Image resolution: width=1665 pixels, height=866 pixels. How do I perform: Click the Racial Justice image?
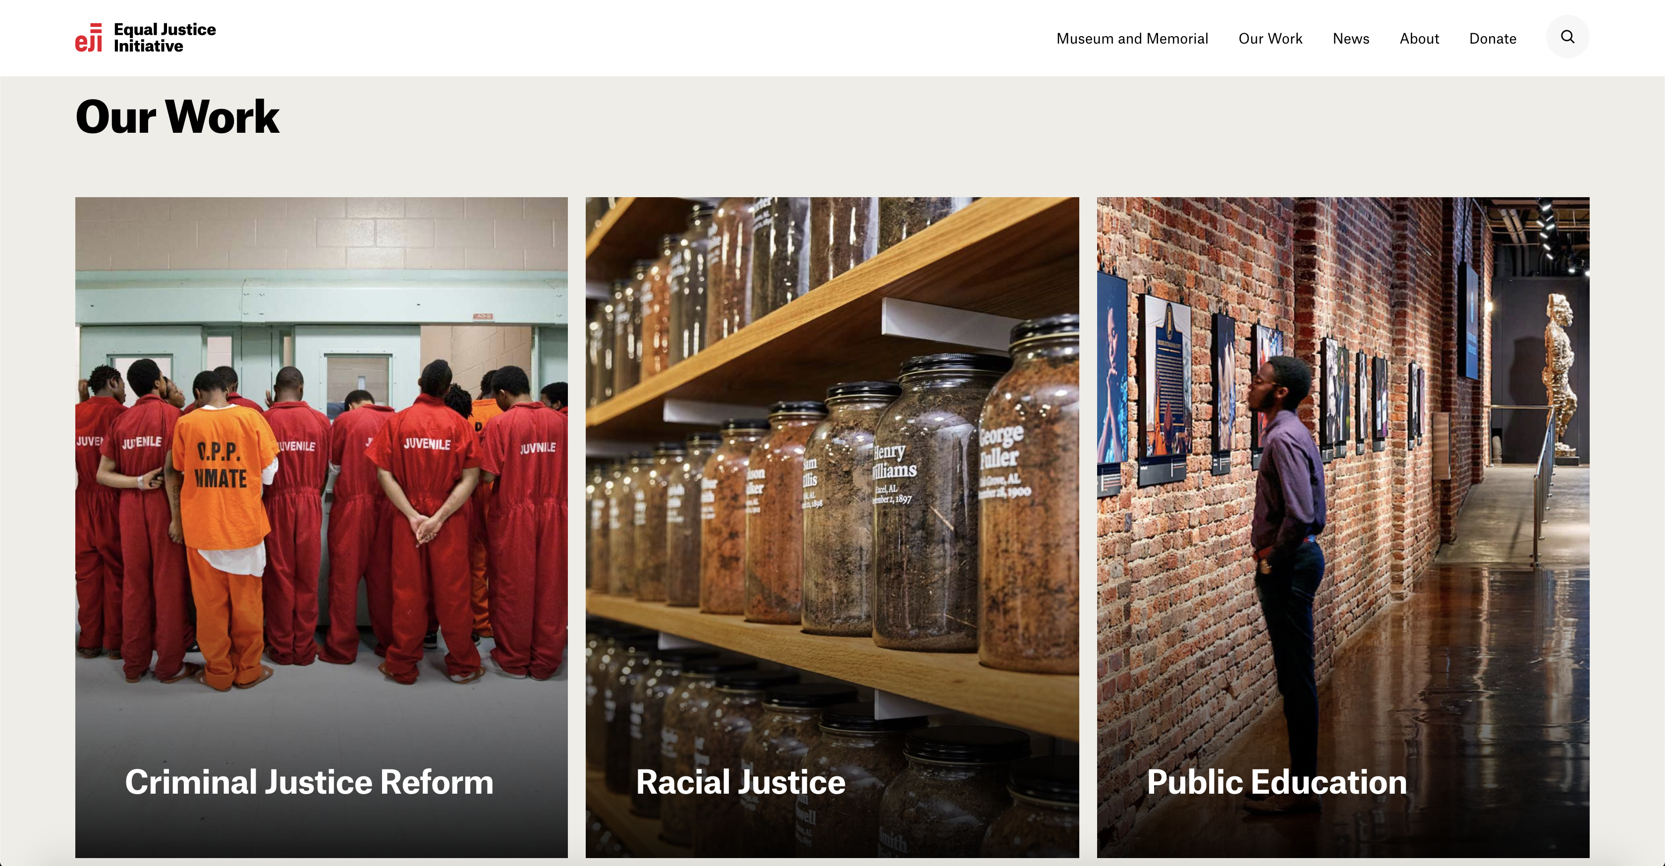click(x=832, y=527)
